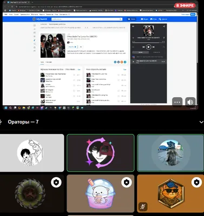Click the music player progress bar
This screenshot has height=216, width=204.
pos(148,43)
